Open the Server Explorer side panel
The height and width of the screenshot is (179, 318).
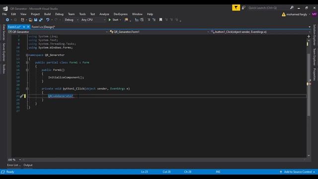click(x=3, y=52)
